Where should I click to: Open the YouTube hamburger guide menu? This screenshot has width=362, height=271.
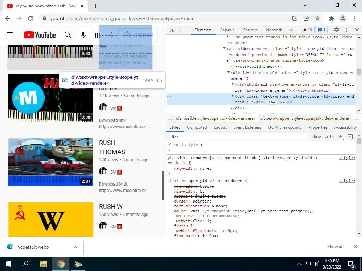tap(10, 35)
